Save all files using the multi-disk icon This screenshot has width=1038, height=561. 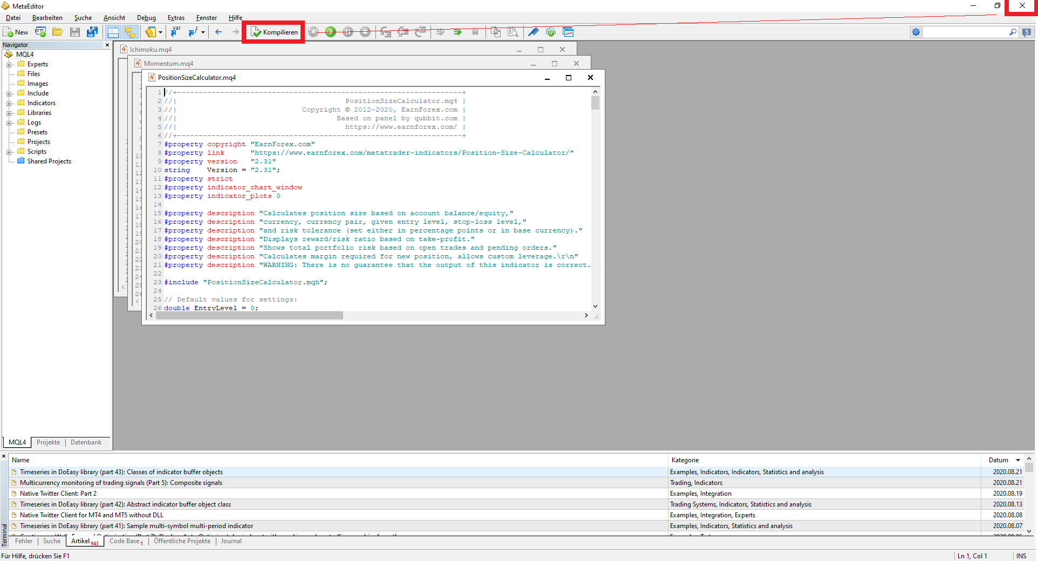(92, 32)
